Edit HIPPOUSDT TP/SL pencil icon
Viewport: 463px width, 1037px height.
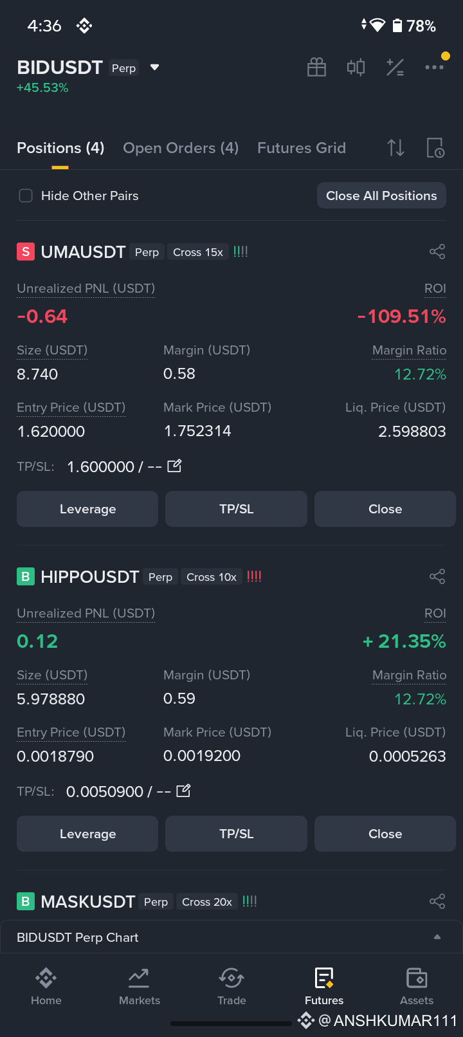click(183, 791)
